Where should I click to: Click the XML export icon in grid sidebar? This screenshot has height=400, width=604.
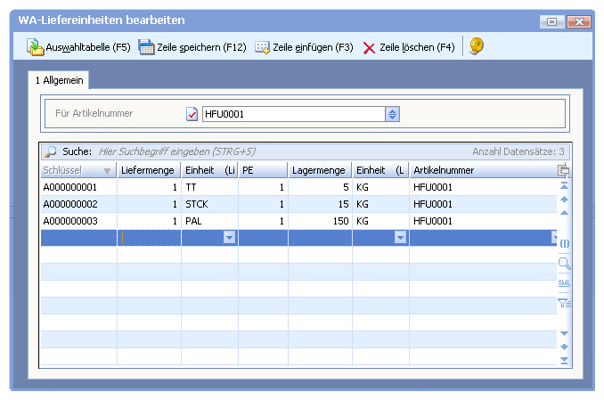tap(563, 282)
